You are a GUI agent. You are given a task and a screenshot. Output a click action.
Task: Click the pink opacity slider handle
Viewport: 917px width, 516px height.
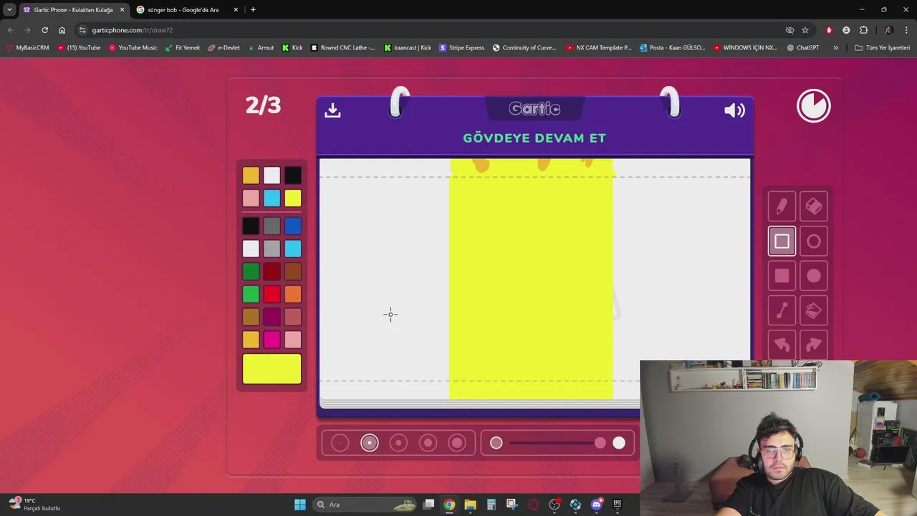pos(600,443)
